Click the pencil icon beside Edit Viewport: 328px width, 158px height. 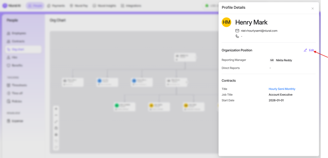[305, 50]
